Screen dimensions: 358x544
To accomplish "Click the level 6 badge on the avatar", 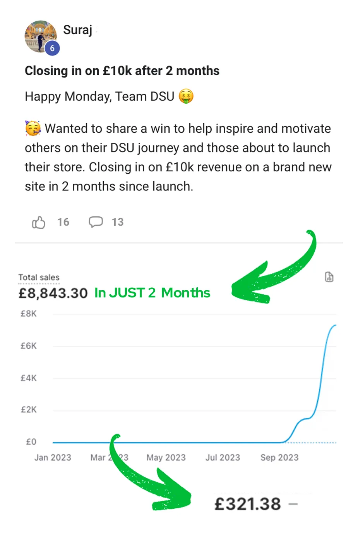I will coord(52,48).
